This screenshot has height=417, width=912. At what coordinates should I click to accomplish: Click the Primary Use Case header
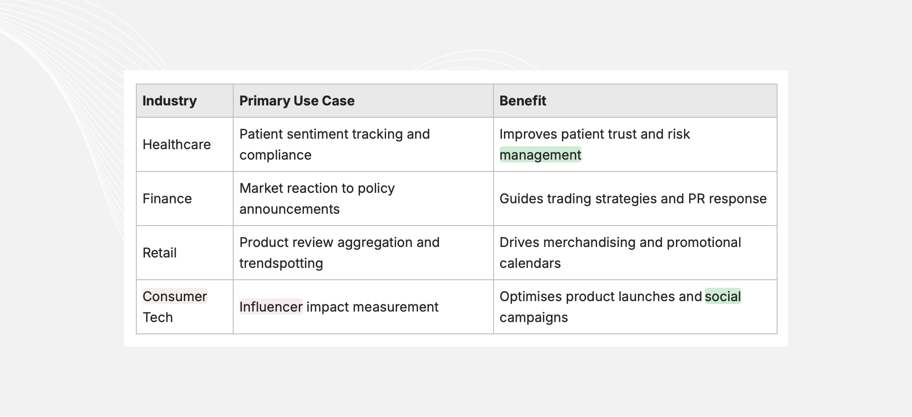[x=297, y=101]
